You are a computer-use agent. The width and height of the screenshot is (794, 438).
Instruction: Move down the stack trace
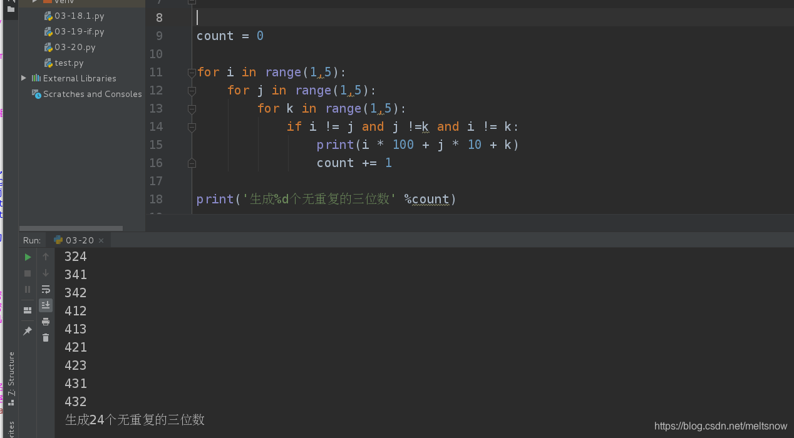tap(46, 273)
